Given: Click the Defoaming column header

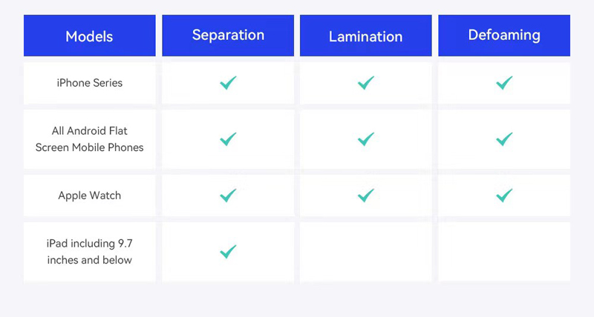Looking at the screenshot, I should pyautogui.click(x=504, y=35).
